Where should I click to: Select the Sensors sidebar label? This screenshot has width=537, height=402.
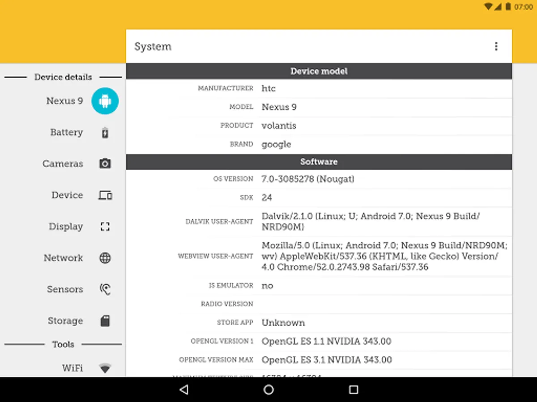point(65,289)
